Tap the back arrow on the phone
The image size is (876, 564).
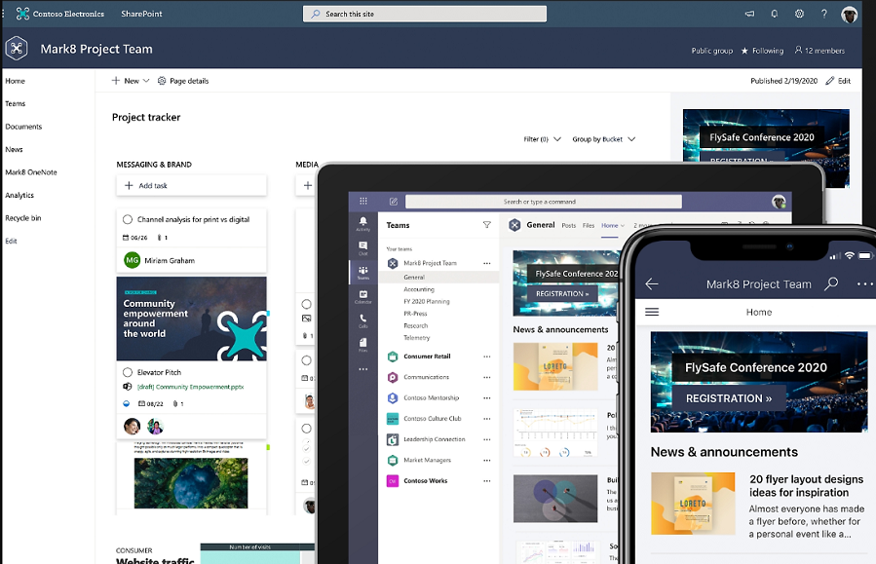pos(652,284)
